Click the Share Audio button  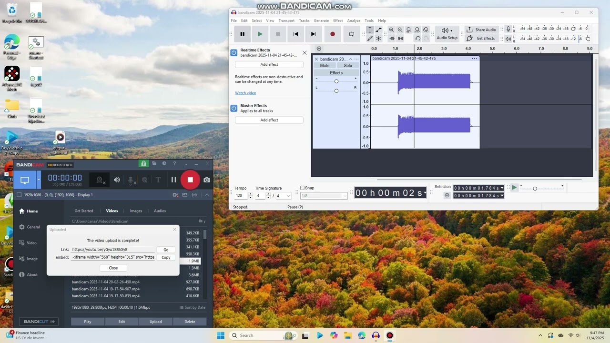(481, 30)
